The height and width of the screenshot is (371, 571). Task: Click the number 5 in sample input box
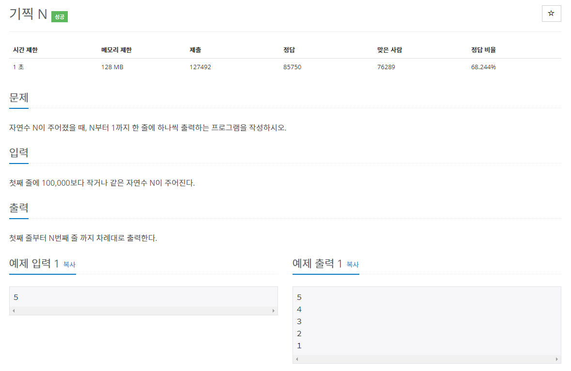[16, 297]
